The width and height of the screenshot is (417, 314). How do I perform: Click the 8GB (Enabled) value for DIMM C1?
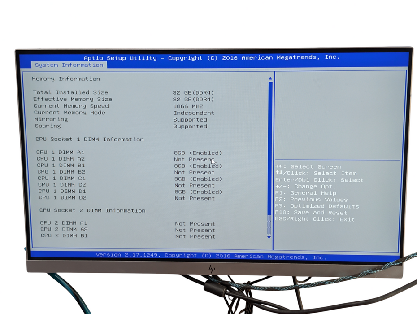198,179
